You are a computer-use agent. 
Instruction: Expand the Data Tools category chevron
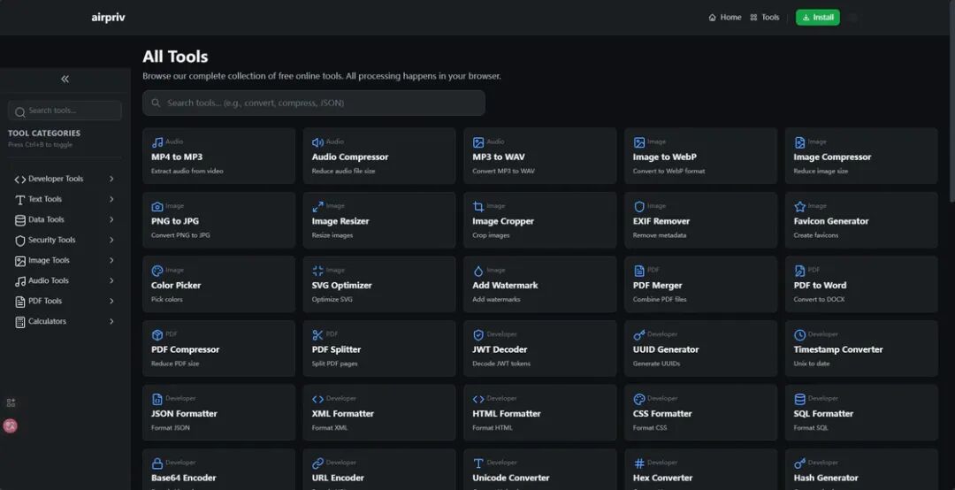[x=111, y=219]
